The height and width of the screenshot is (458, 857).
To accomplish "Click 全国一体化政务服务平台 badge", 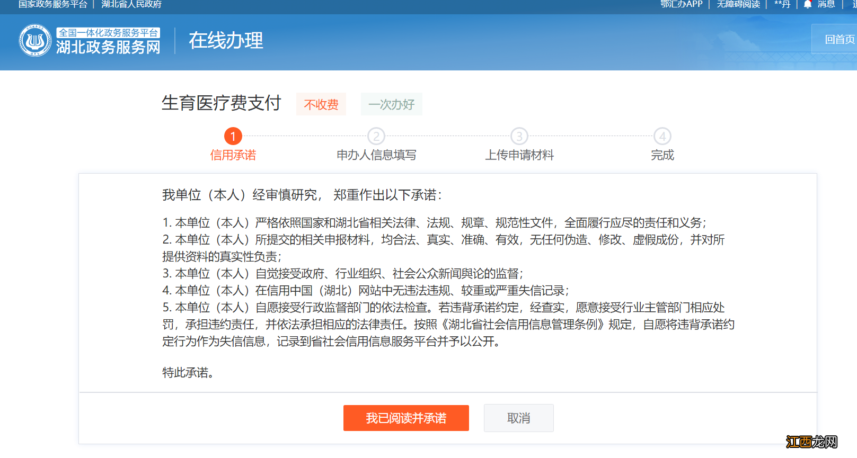I will click(108, 33).
